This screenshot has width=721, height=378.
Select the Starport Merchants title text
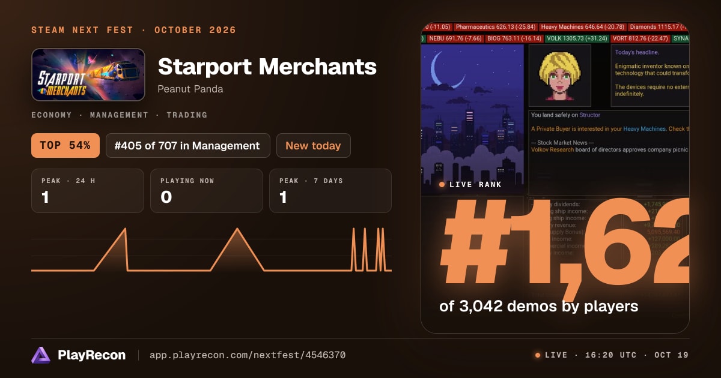tap(267, 67)
